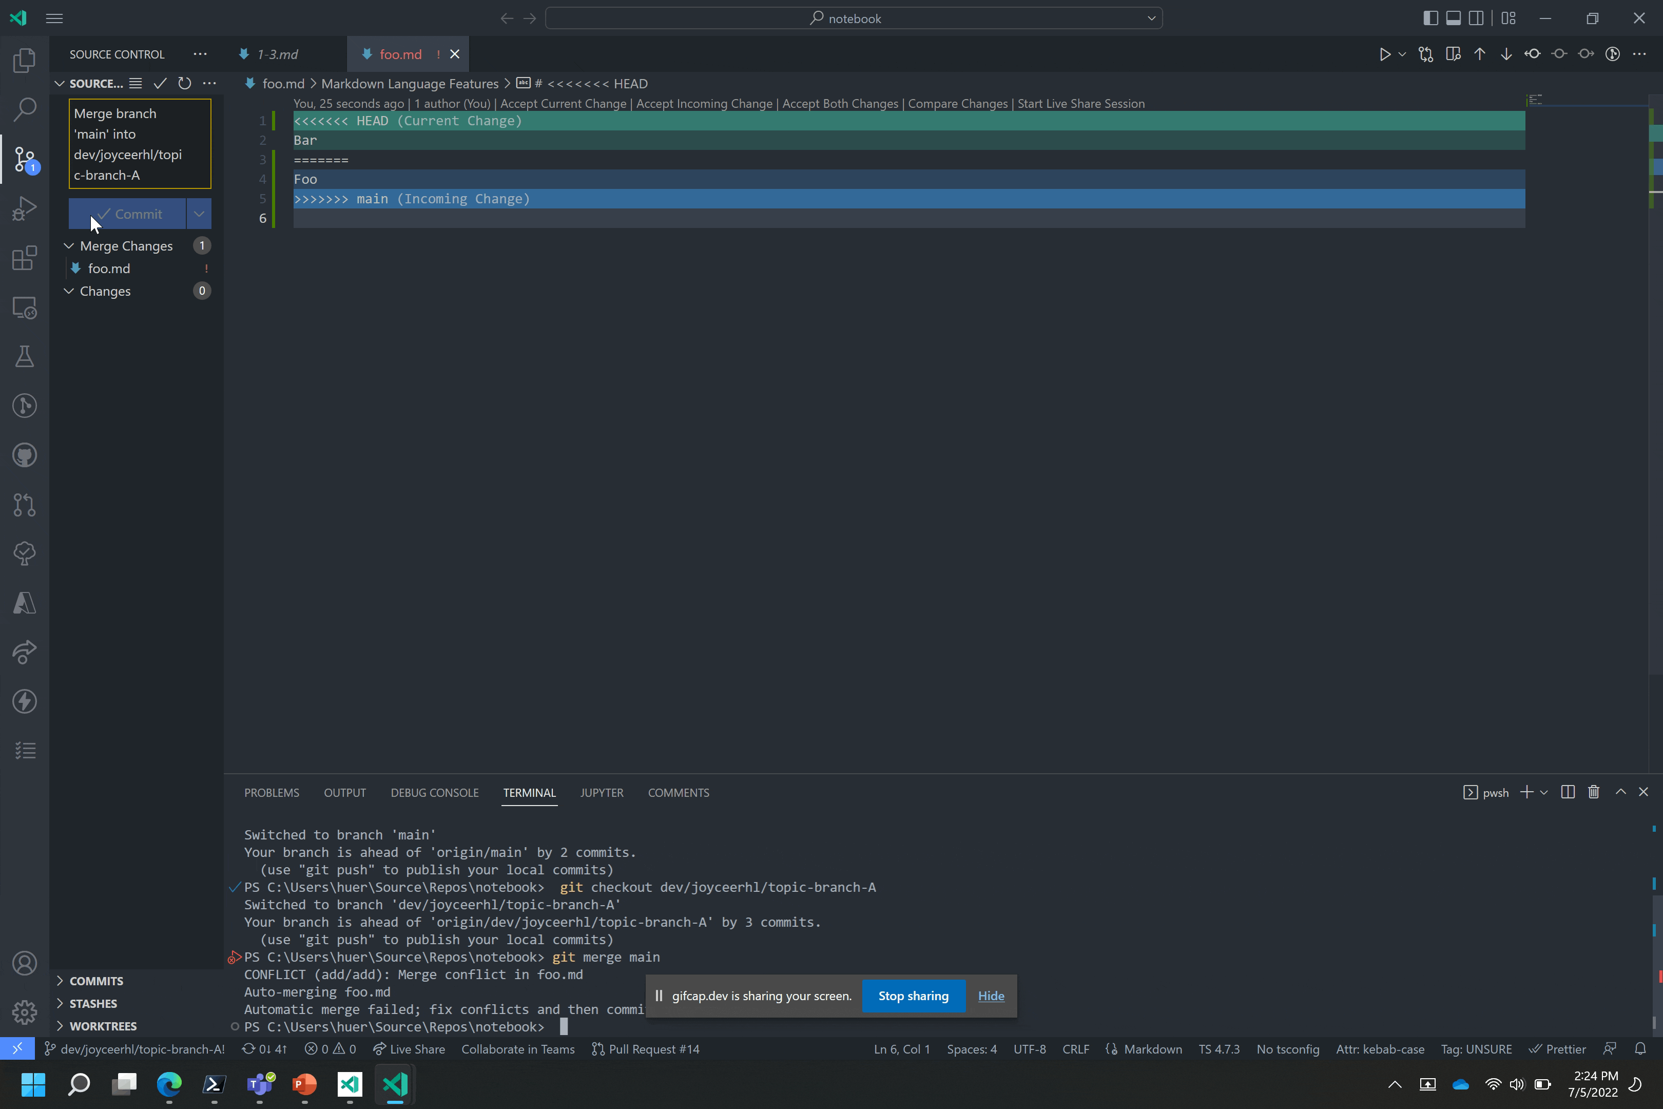Open the Explorer view in the activity bar
Viewport: 1663px width, 1109px height.
tap(25, 61)
